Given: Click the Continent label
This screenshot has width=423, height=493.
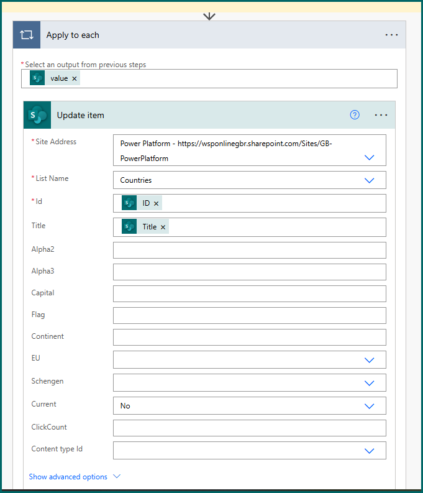Looking at the screenshot, I should [47, 336].
